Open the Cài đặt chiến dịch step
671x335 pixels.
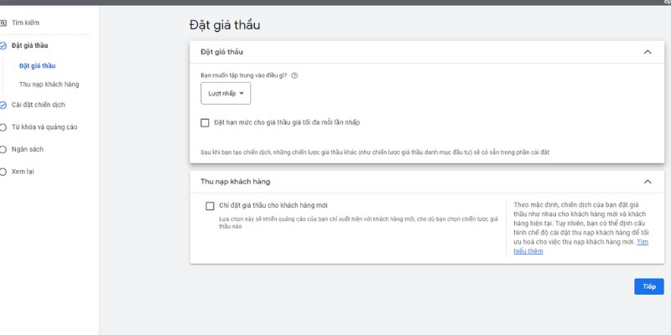coord(38,105)
